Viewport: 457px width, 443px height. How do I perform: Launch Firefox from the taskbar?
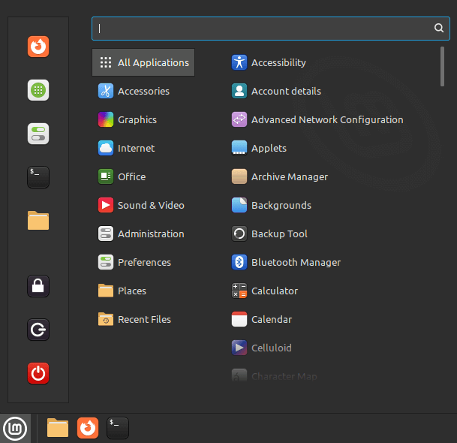click(88, 428)
